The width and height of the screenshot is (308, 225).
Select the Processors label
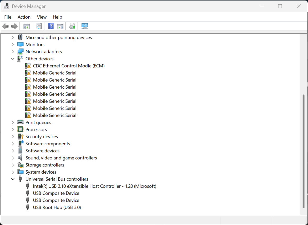pyautogui.click(x=36, y=130)
